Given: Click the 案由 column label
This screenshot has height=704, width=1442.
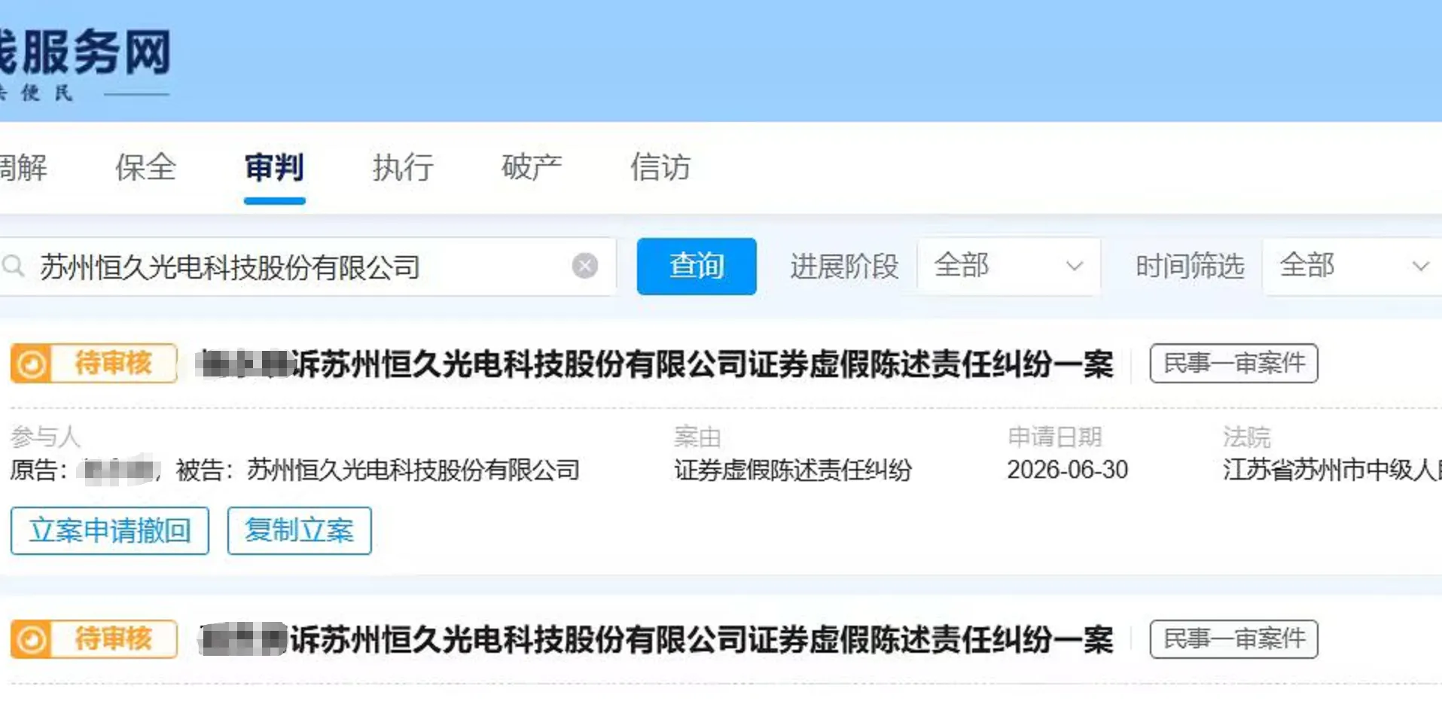Looking at the screenshot, I should point(697,437).
